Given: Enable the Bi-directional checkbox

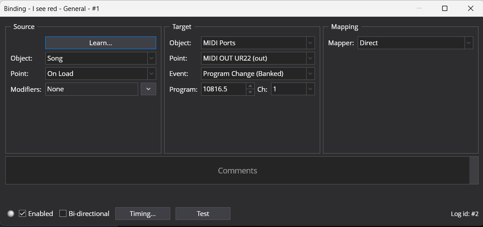Looking at the screenshot, I should tap(63, 213).
